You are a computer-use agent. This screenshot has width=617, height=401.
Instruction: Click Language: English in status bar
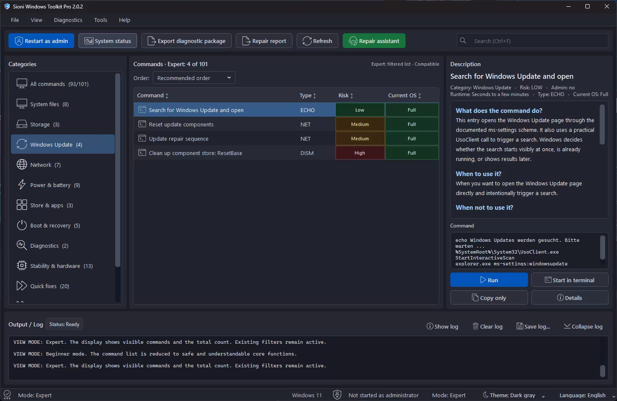(582, 395)
